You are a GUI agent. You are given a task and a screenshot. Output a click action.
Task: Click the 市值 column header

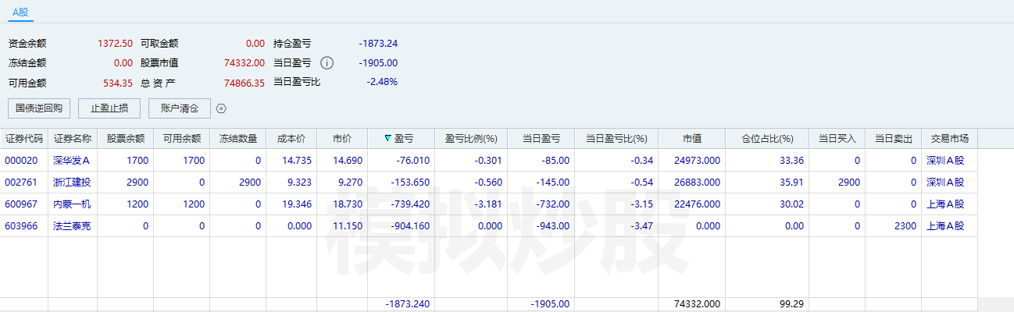tap(691, 139)
